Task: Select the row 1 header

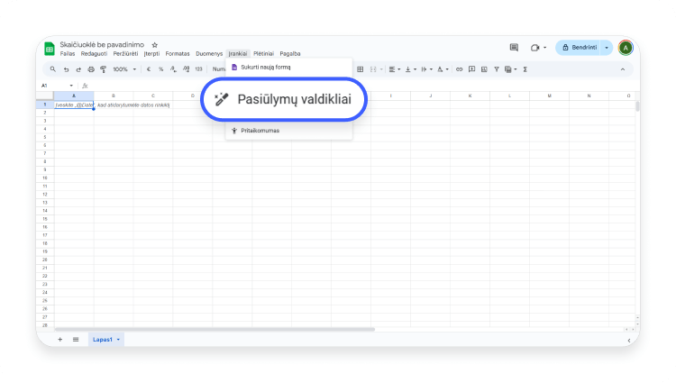Action: [45, 105]
